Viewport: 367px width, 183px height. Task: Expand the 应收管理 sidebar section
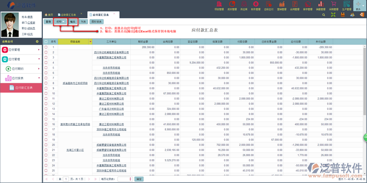click(19, 49)
